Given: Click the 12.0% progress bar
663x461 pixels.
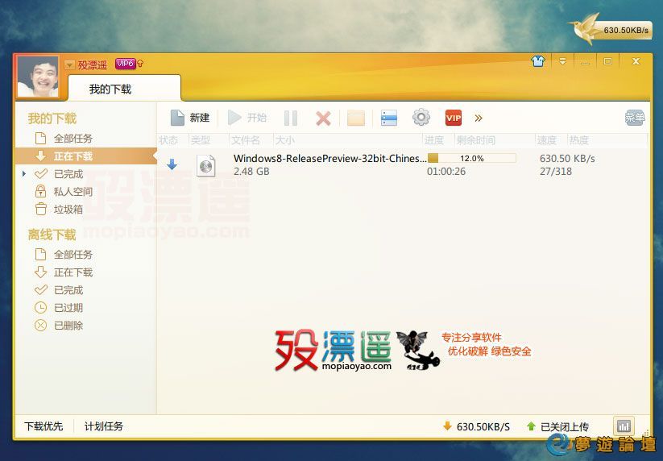Looking at the screenshot, I should (471, 159).
